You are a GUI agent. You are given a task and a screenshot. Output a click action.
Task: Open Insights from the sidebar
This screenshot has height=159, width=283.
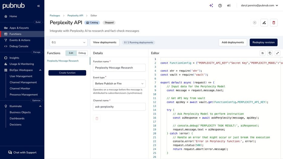tap(14, 58)
